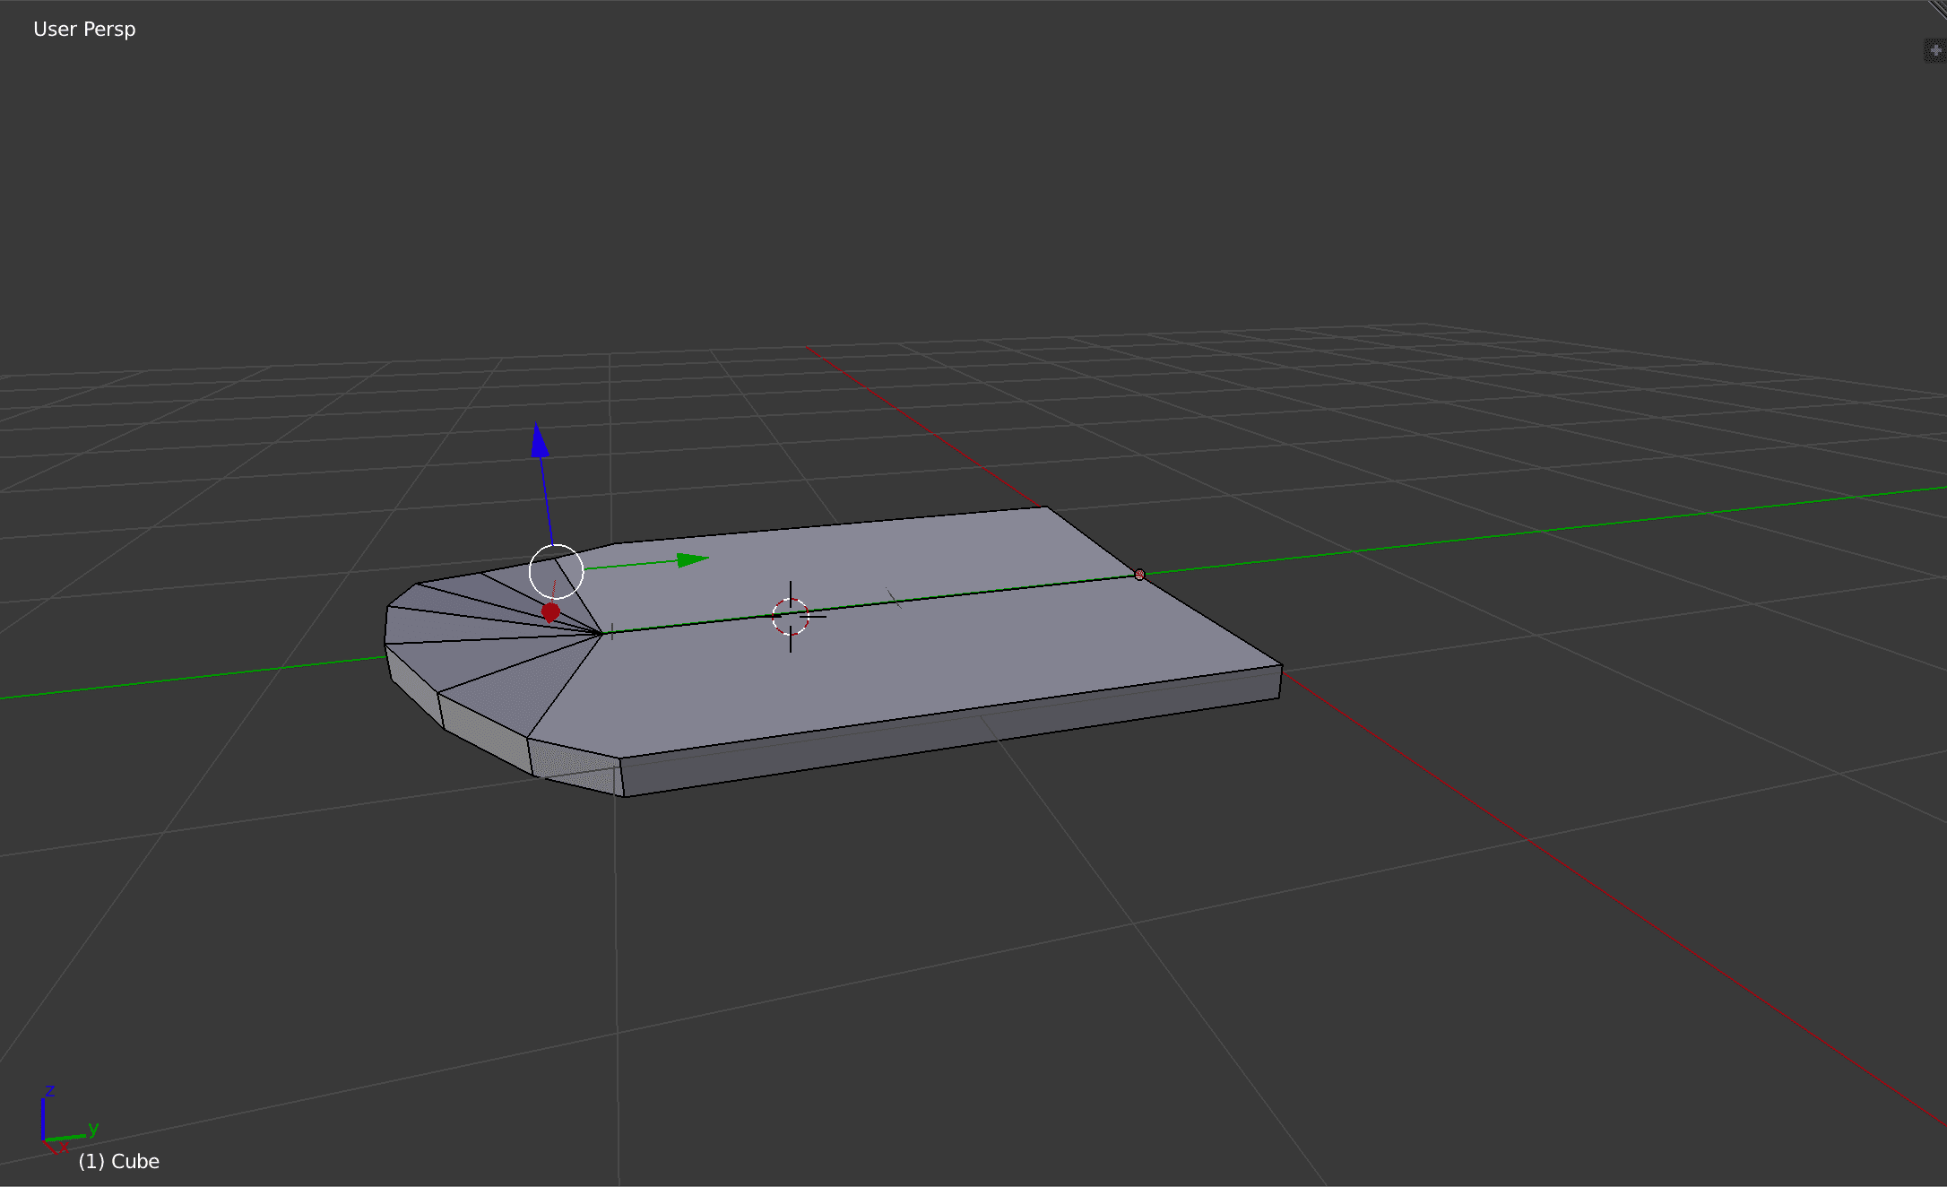Click the plus icon to open properties region
1947x1187 pixels.
1935,50
